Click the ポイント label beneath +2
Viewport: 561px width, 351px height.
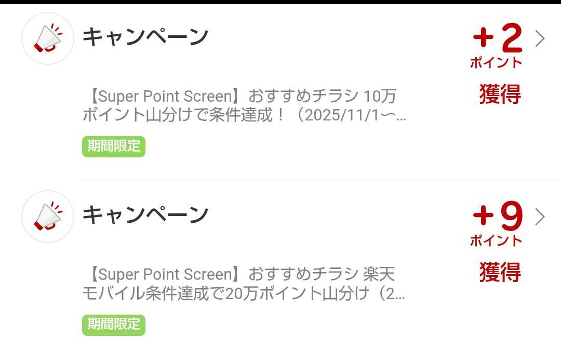point(496,63)
